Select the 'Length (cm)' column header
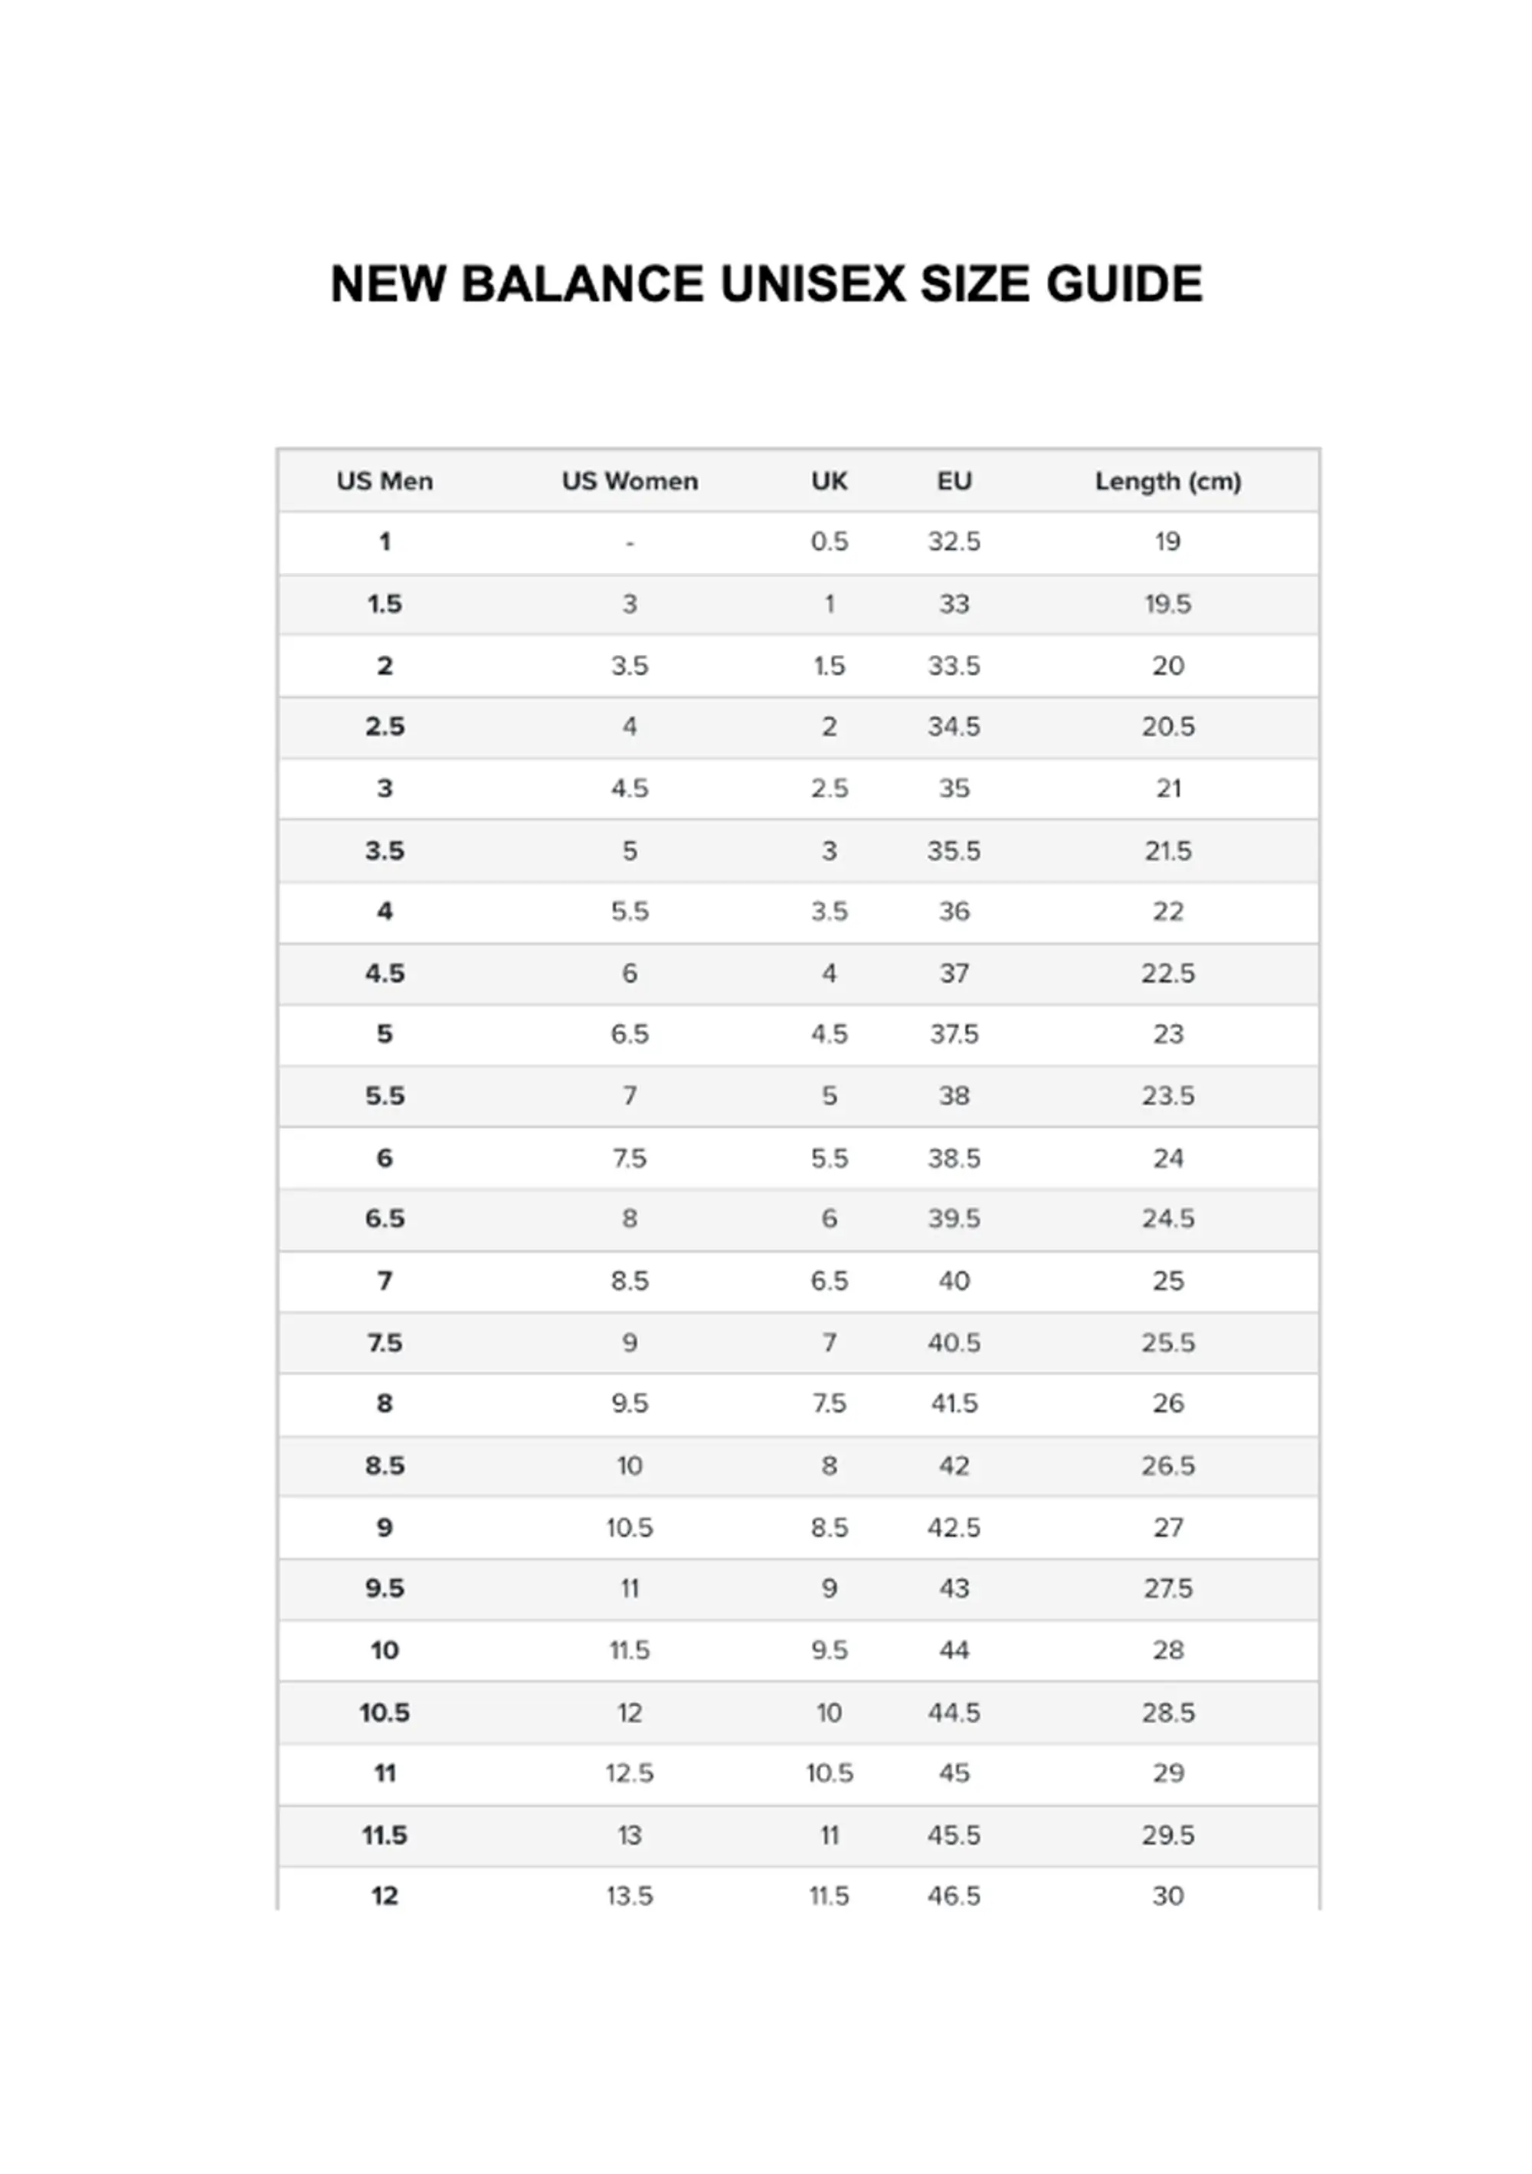The width and height of the screenshot is (1532, 2174). click(1167, 481)
